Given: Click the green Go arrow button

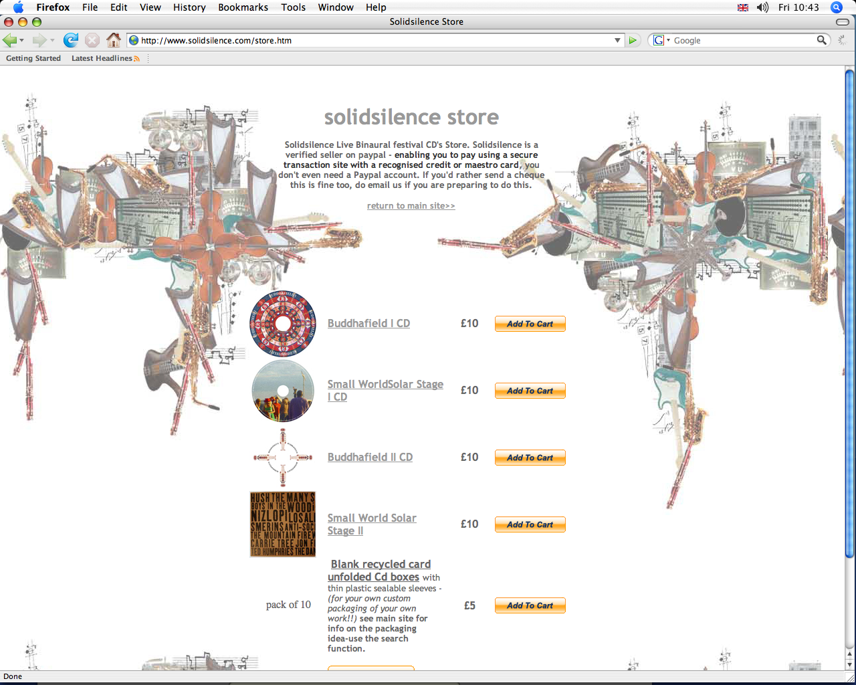Looking at the screenshot, I should pyautogui.click(x=633, y=40).
